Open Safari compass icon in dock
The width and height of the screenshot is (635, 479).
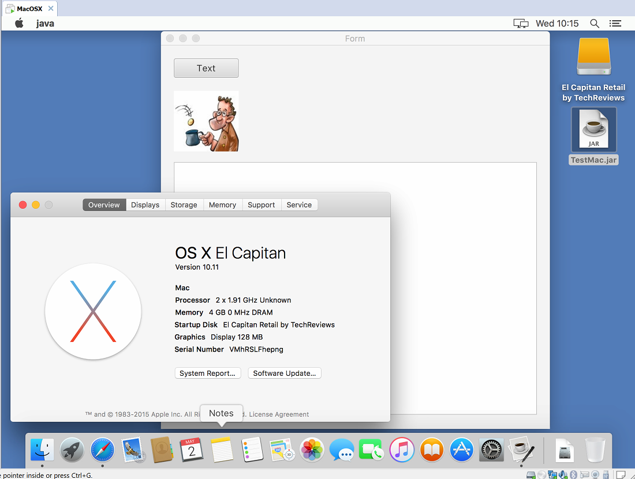pyautogui.click(x=102, y=450)
